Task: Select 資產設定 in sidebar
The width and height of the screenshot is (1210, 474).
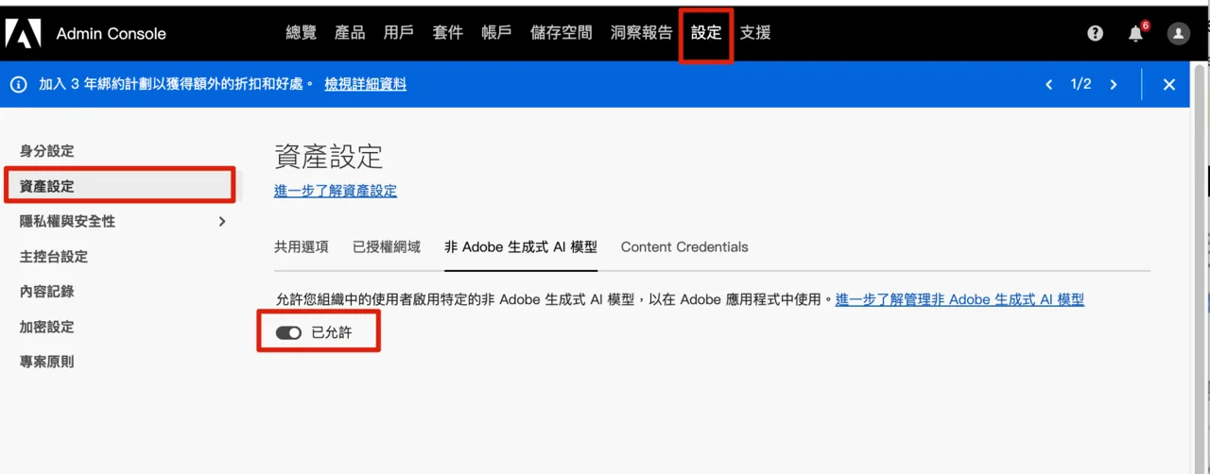Action: pos(47,186)
